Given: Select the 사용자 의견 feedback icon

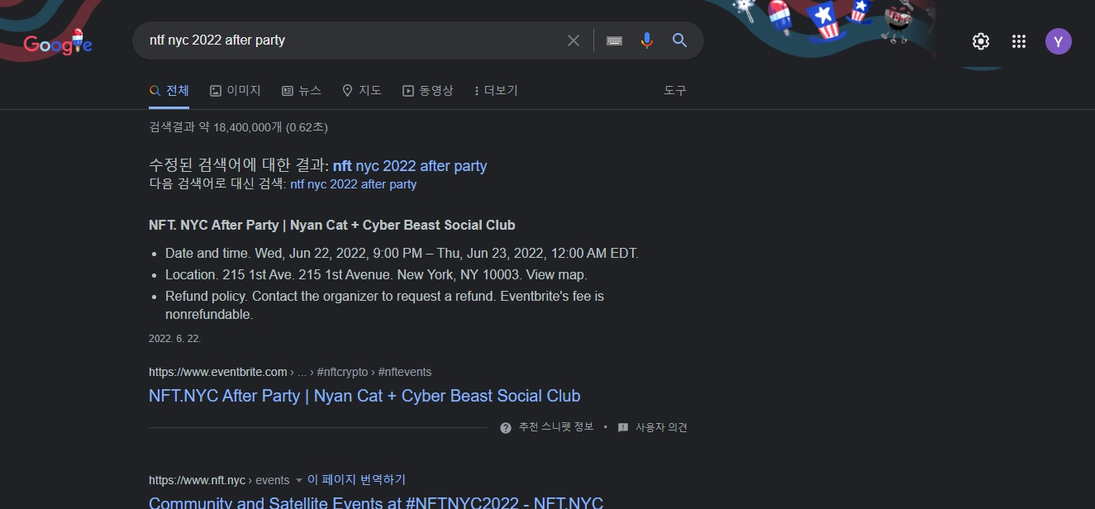Looking at the screenshot, I should click(x=623, y=427).
